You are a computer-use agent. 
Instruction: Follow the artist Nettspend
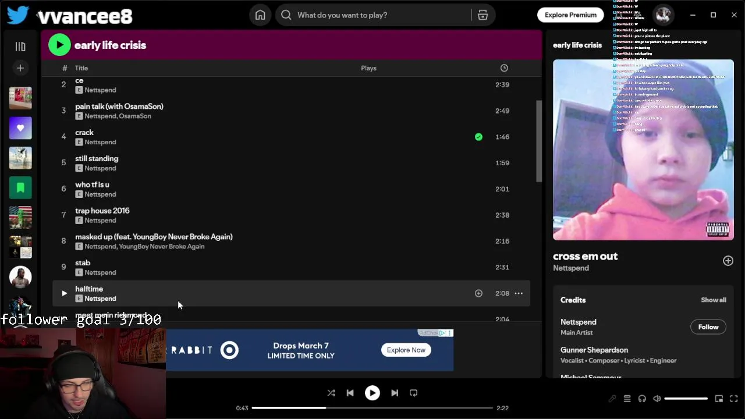(x=708, y=327)
